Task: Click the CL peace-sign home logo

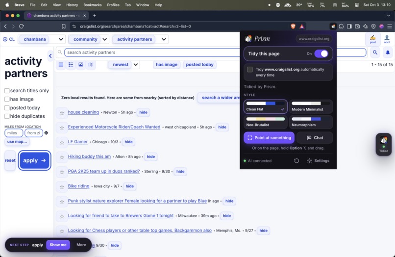Action: [8, 39]
